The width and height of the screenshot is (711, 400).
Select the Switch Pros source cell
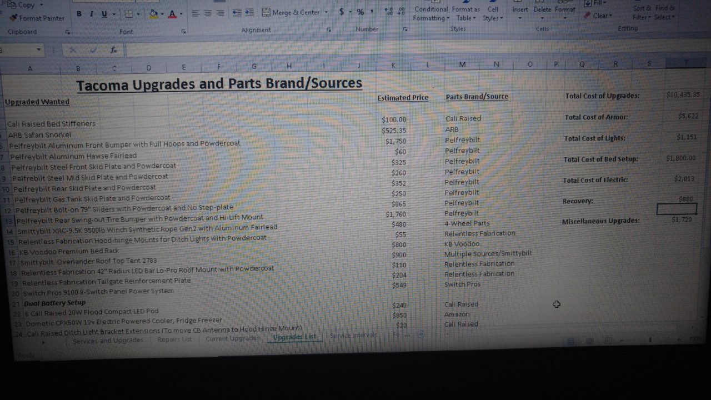click(462, 284)
